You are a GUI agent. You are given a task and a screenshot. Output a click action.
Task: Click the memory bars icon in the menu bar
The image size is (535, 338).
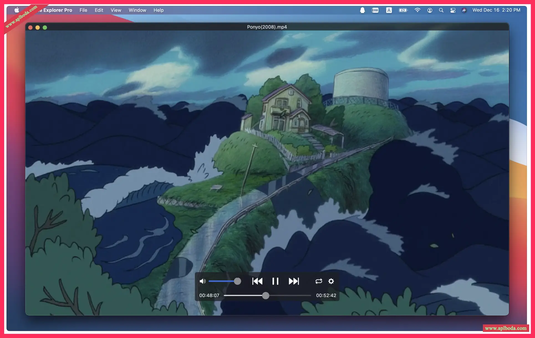click(375, 10)
